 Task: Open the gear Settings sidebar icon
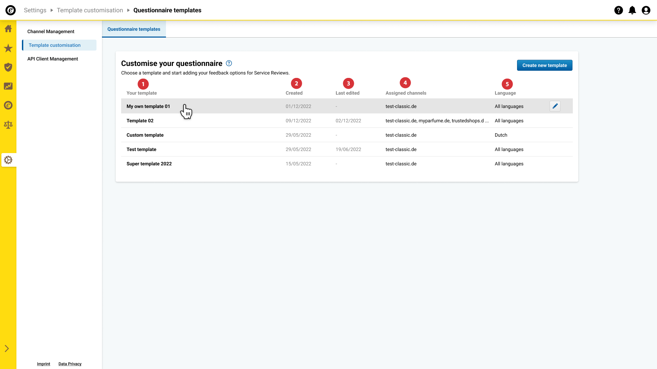coord(8,160)
